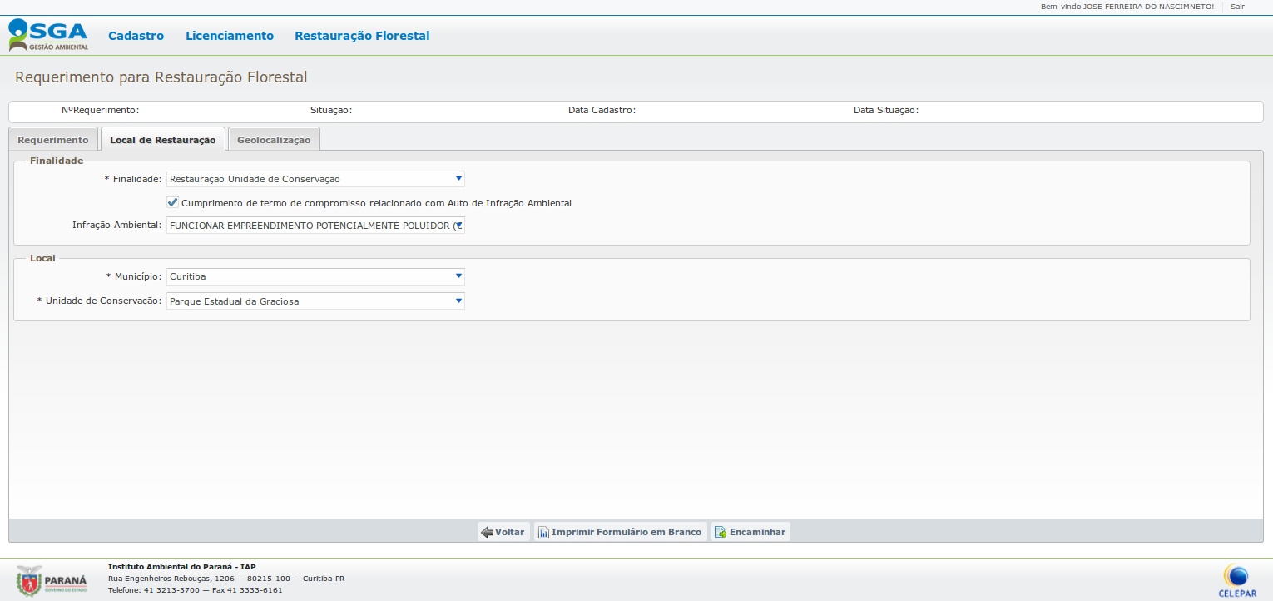Image resolution: width=1273 pixels, height=601 pixels.
Task: Click the Curitiba municipality value
Action: (187, 276)
